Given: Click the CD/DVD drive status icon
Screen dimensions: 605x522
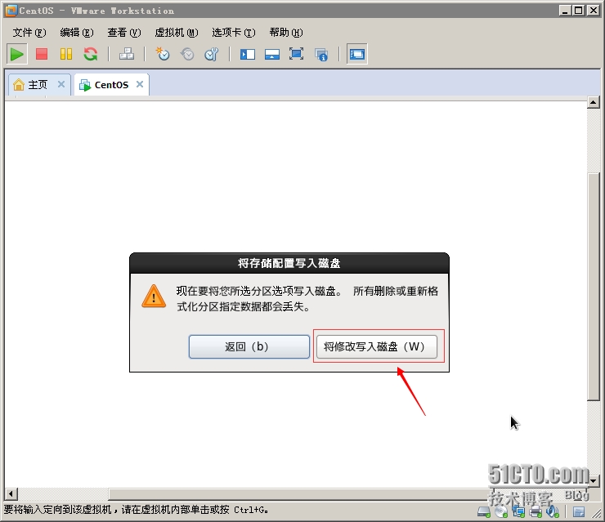Looking at the screenshot, I should [x=501, y=512].
